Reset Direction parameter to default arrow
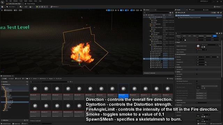Screen dimensions: 223x125 [x=218, y=57]
